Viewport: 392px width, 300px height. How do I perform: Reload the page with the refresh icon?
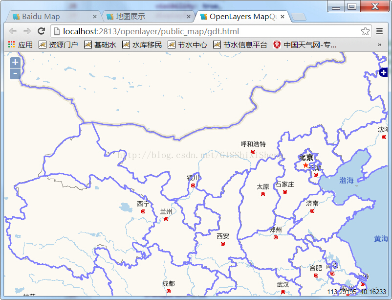(41, 31)
